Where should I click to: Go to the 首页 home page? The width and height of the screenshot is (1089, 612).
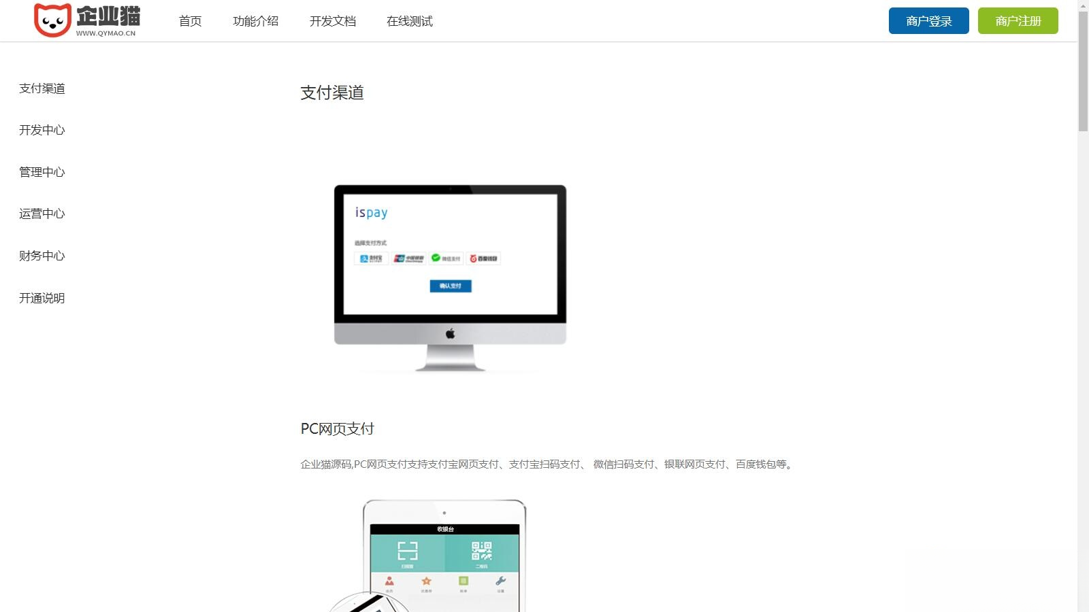190,21
